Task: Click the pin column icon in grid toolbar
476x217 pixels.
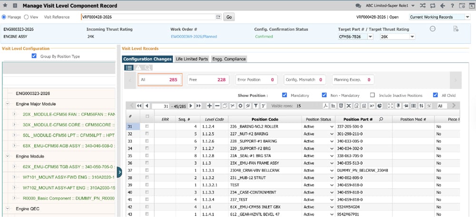Action: pyautogui.click(x=398, y=105)
